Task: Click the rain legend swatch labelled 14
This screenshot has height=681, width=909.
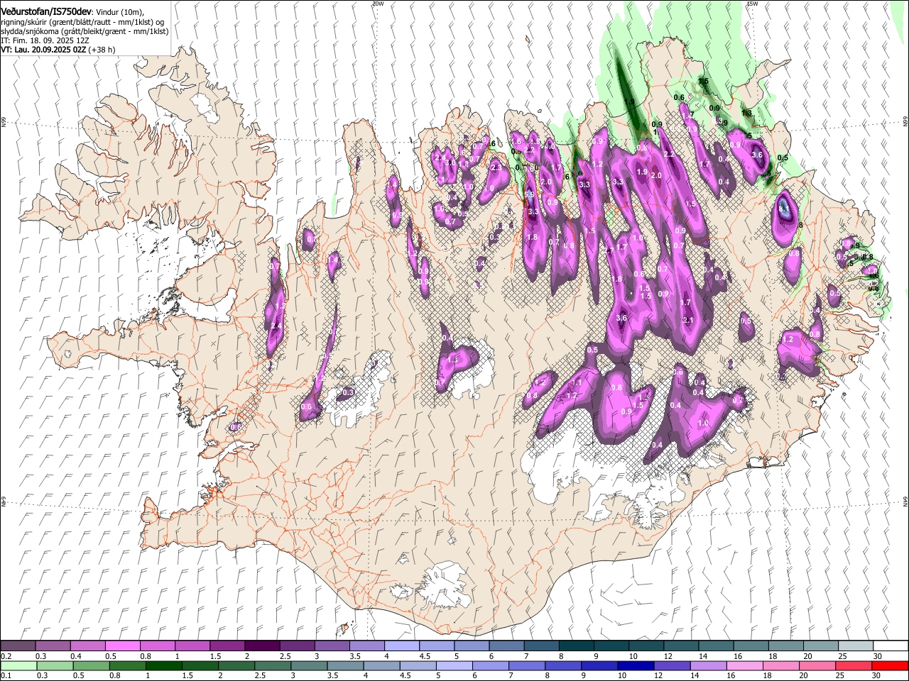Action: coord(708,665)
